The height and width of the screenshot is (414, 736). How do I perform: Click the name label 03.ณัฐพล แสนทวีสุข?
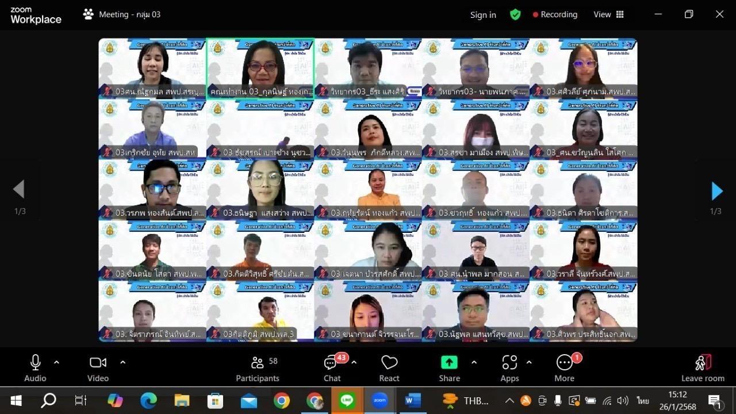(x=483, y=334)
